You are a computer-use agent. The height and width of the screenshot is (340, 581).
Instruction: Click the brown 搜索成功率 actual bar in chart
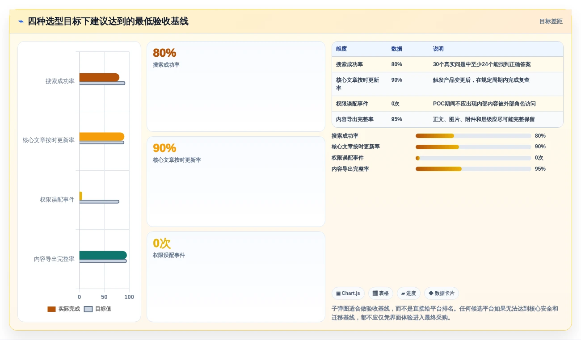point(99,77)
